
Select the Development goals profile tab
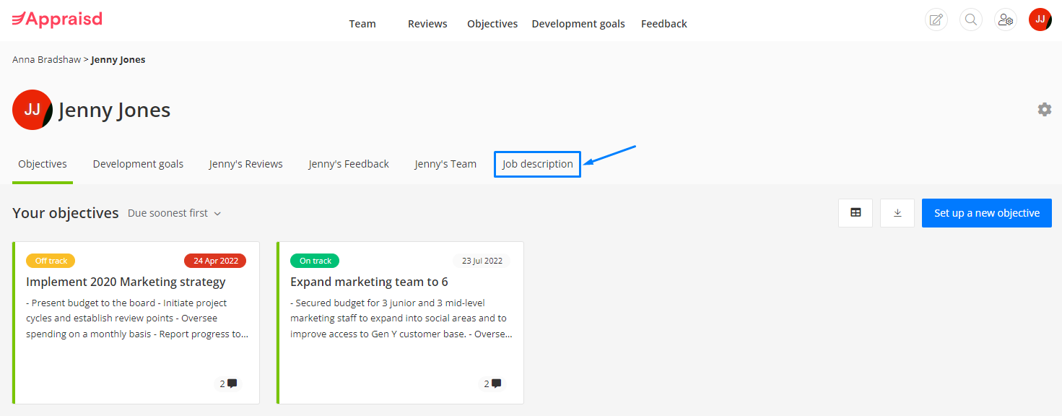coord(138,164)
